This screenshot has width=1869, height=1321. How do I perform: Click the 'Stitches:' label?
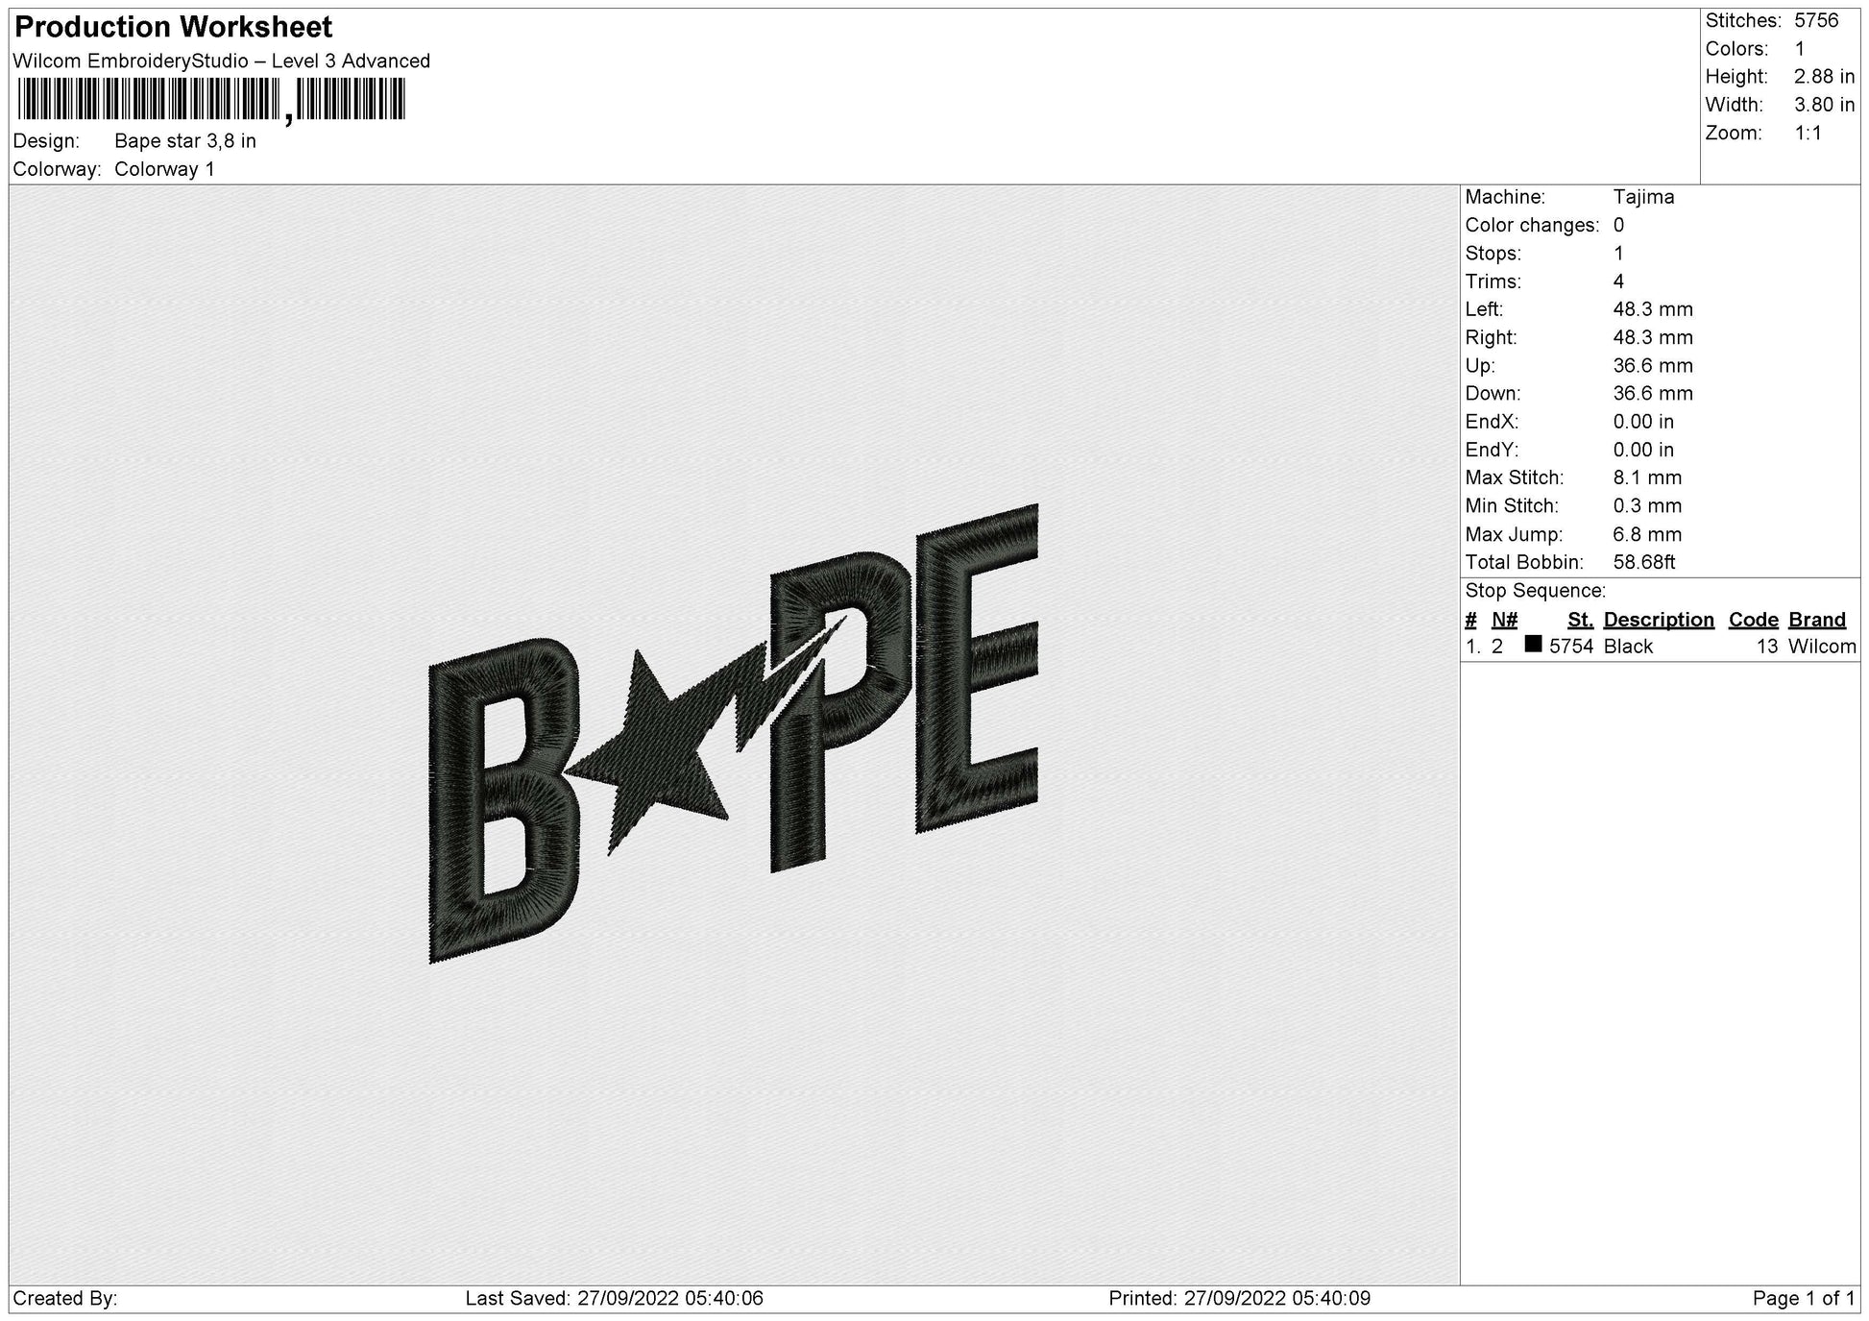coord(1744,21)
